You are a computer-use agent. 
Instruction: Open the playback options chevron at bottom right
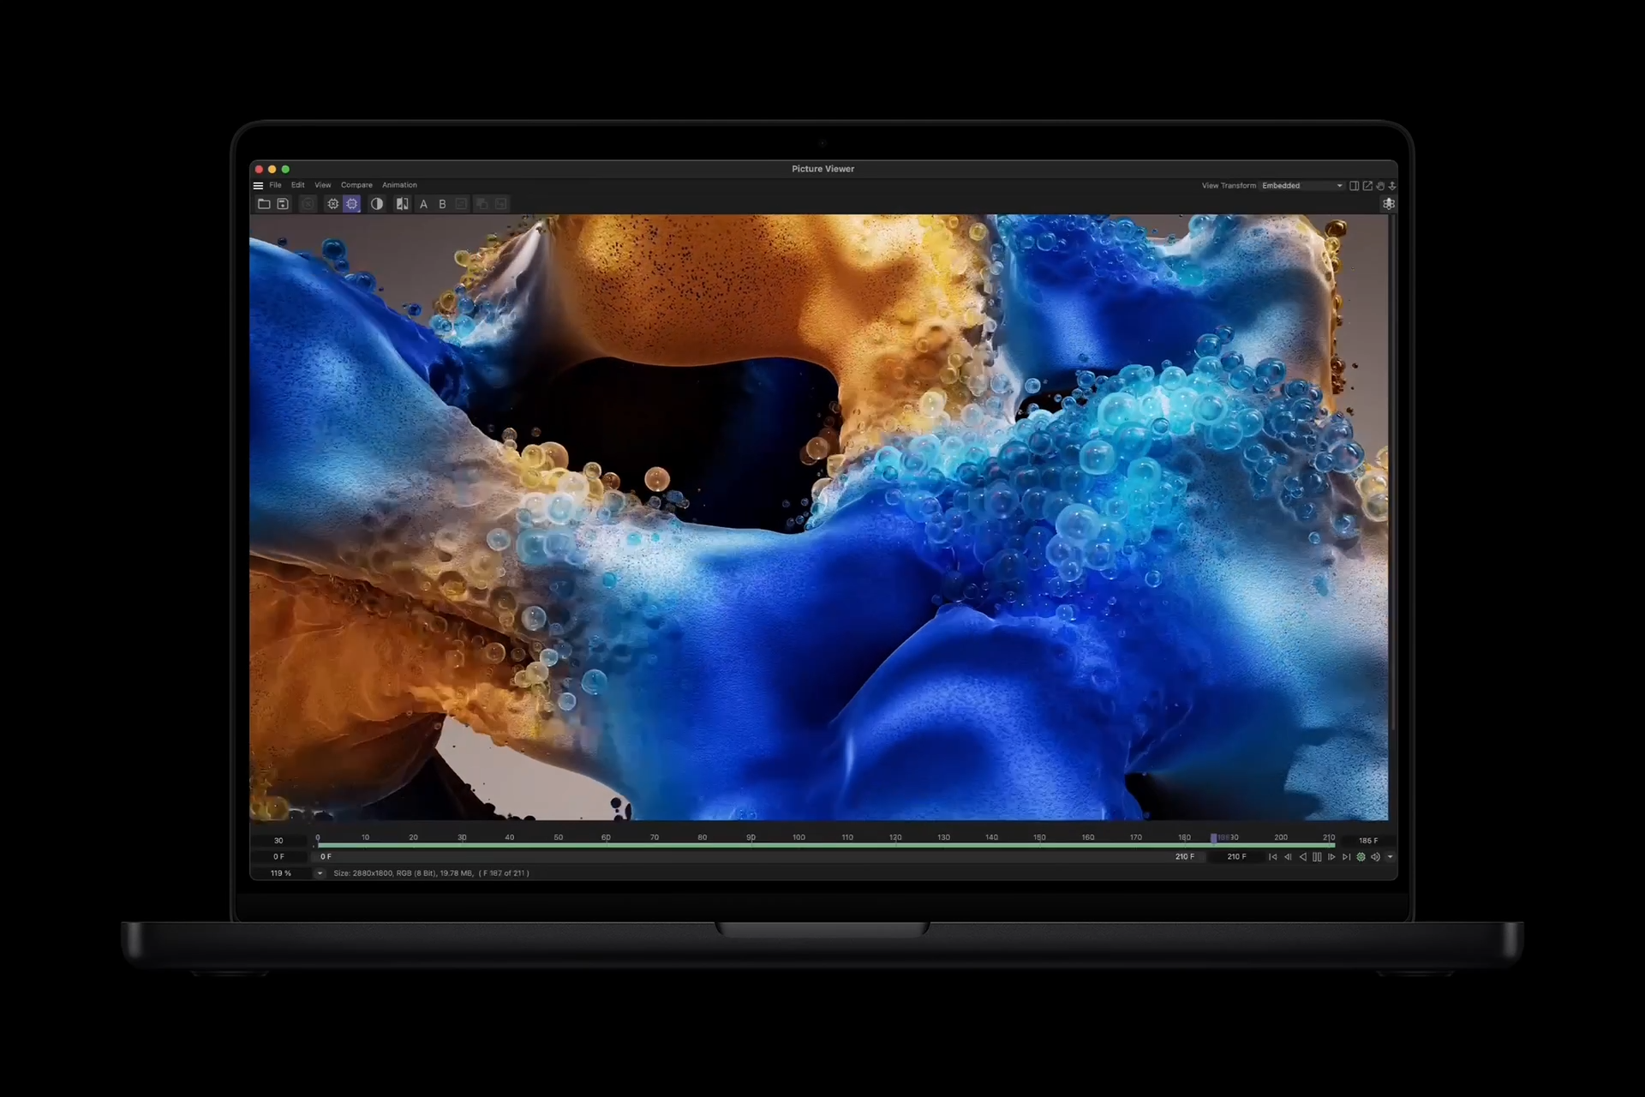pos(1390,857)
